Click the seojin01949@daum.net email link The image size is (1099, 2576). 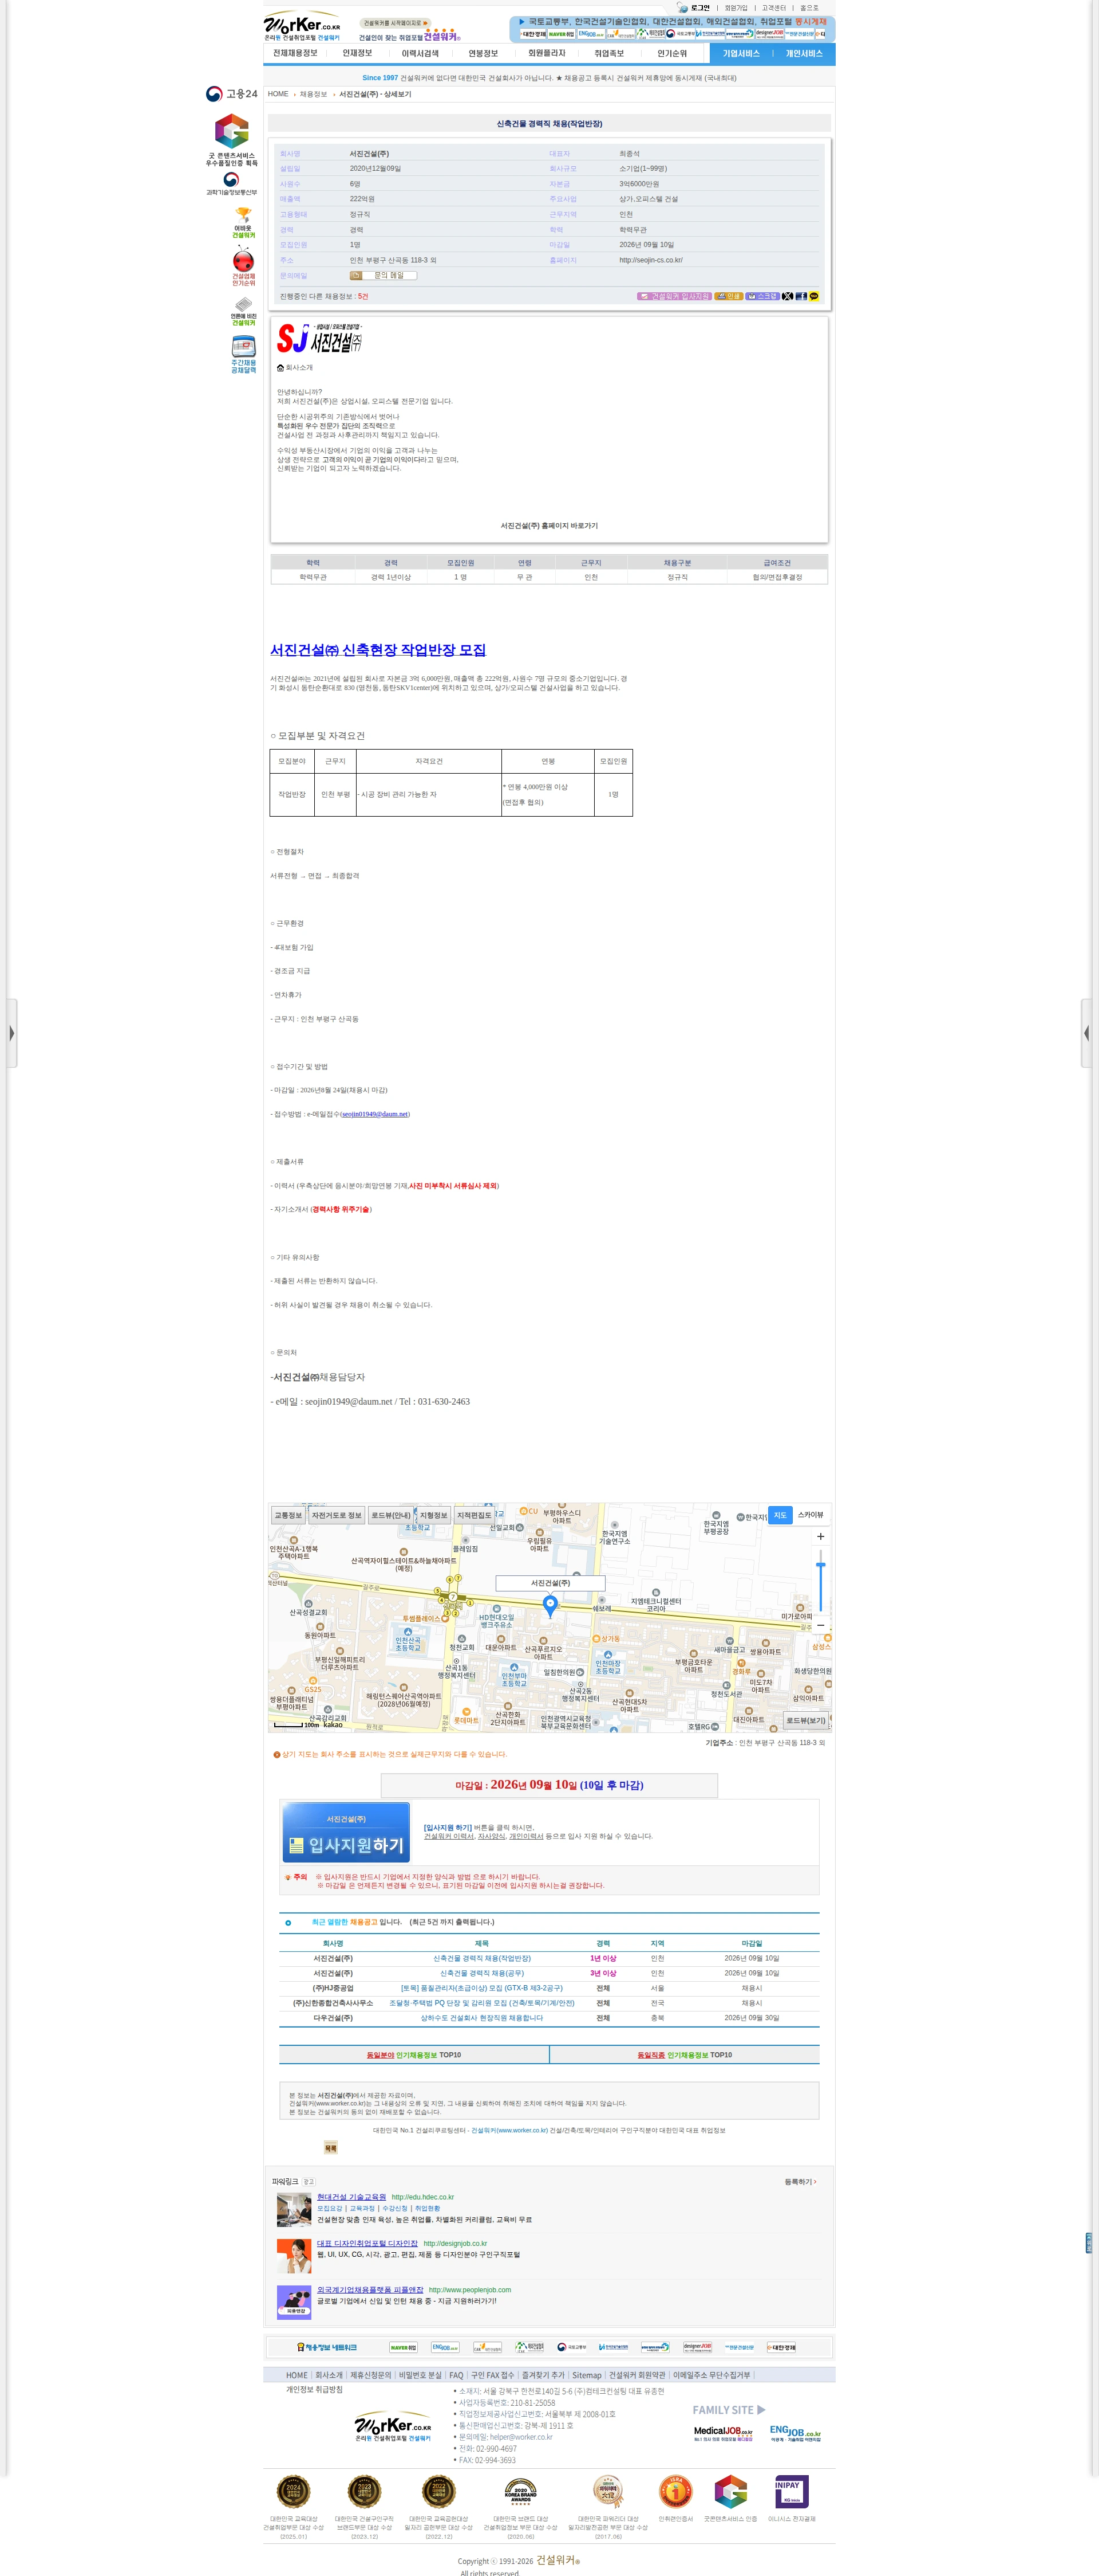pos(375,1114)
